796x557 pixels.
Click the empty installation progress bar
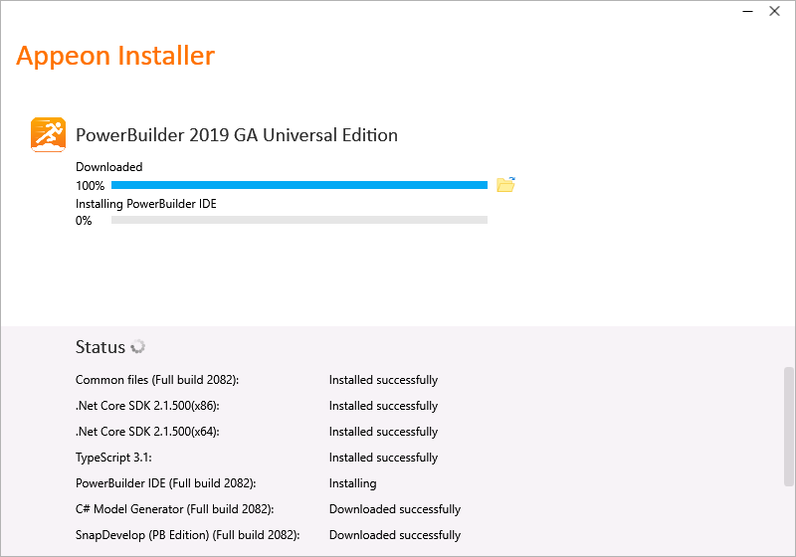[298, 220]
